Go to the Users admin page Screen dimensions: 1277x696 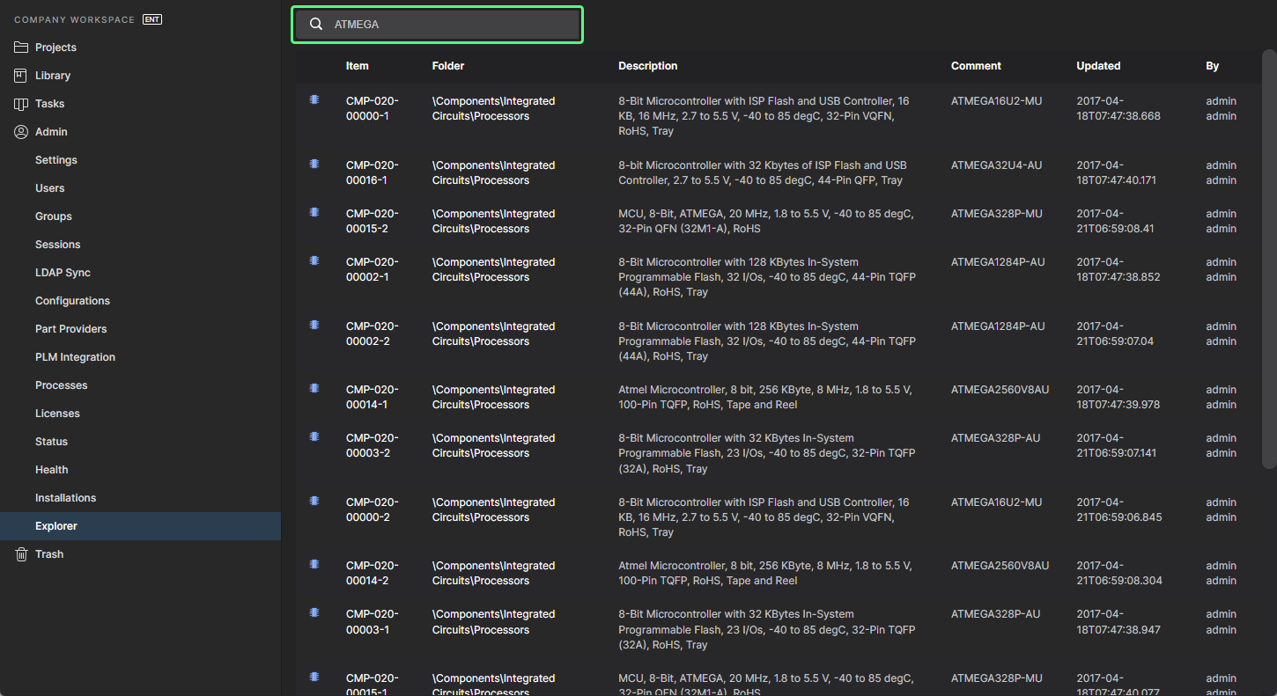click(x=50, y=188)
